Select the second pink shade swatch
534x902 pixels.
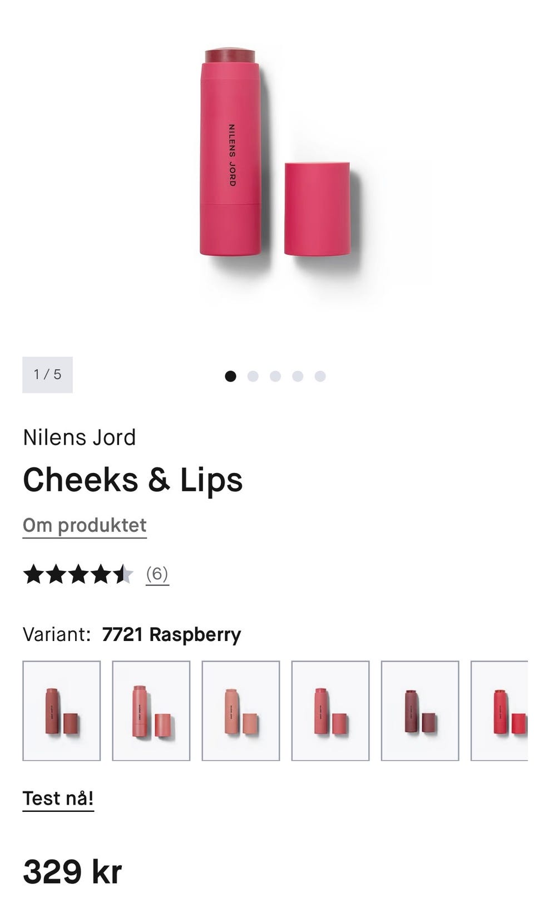pyautogui.click(x=151, y=711)
